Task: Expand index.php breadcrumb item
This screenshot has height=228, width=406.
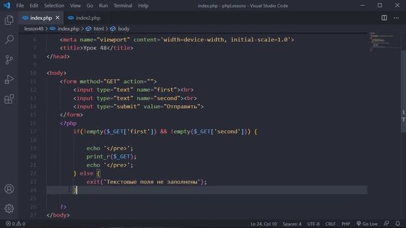Action: (x=65, y=28)
